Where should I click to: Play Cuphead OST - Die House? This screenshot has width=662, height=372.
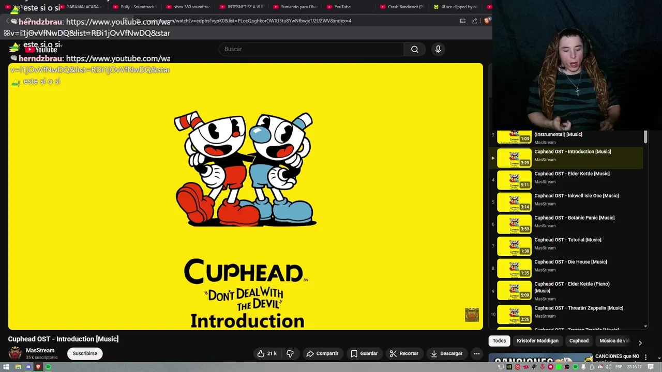(x=566, y=268)
